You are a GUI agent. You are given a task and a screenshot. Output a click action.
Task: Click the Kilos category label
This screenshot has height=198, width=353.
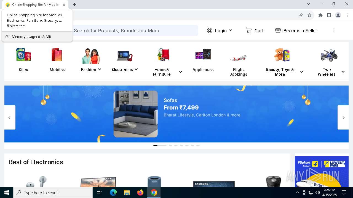point(23,70)
